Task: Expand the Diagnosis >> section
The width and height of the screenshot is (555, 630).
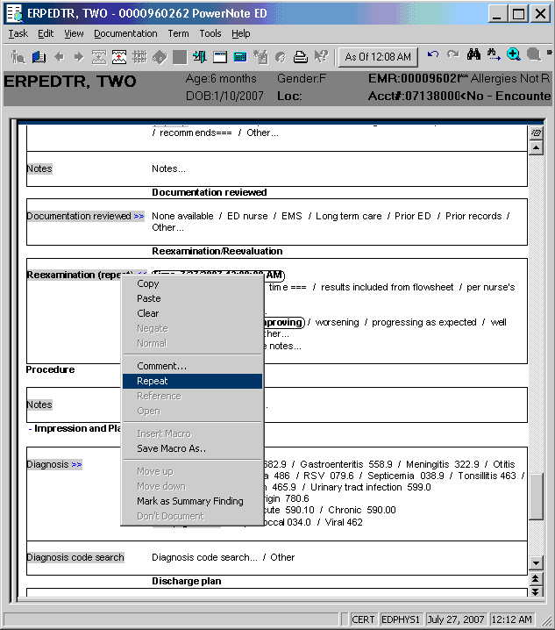Action: coord(76,464)
